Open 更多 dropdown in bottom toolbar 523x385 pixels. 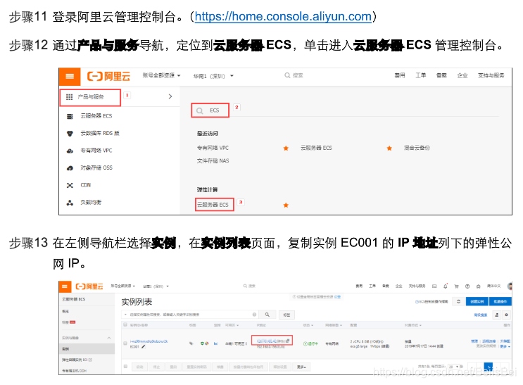(x=301, y=367)
